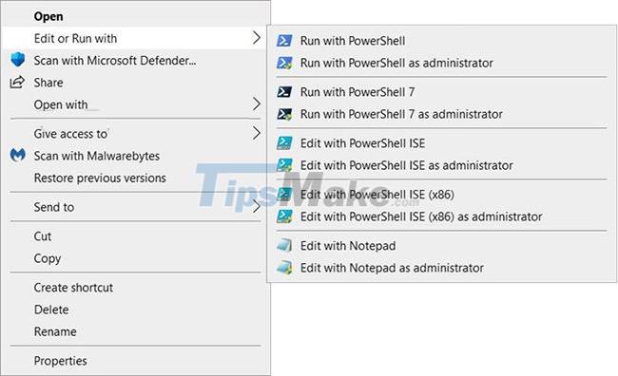Choose Edit with PowerShell ISE as administrator

(406, 165)
